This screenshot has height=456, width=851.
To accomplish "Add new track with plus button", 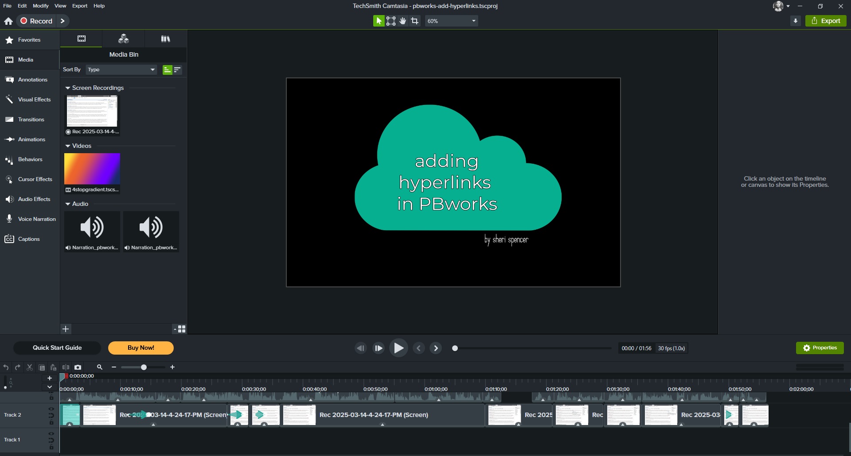I will 50,379.
